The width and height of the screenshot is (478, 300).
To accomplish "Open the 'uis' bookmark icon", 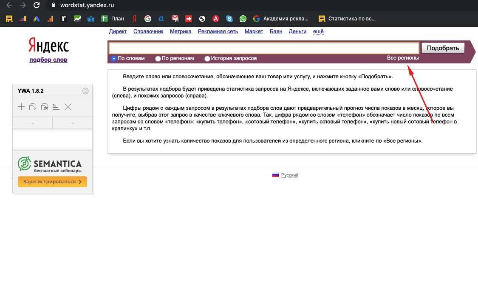I will tap(91, 19).
